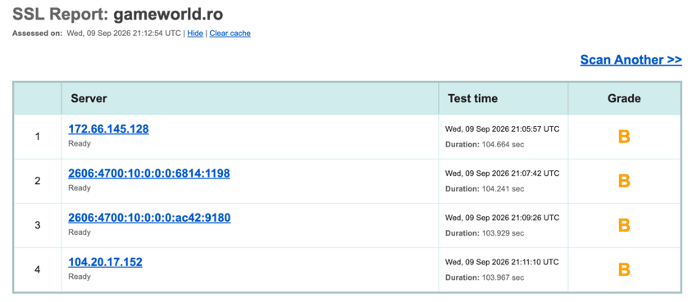Click the Clear cache link

(230, 34)
